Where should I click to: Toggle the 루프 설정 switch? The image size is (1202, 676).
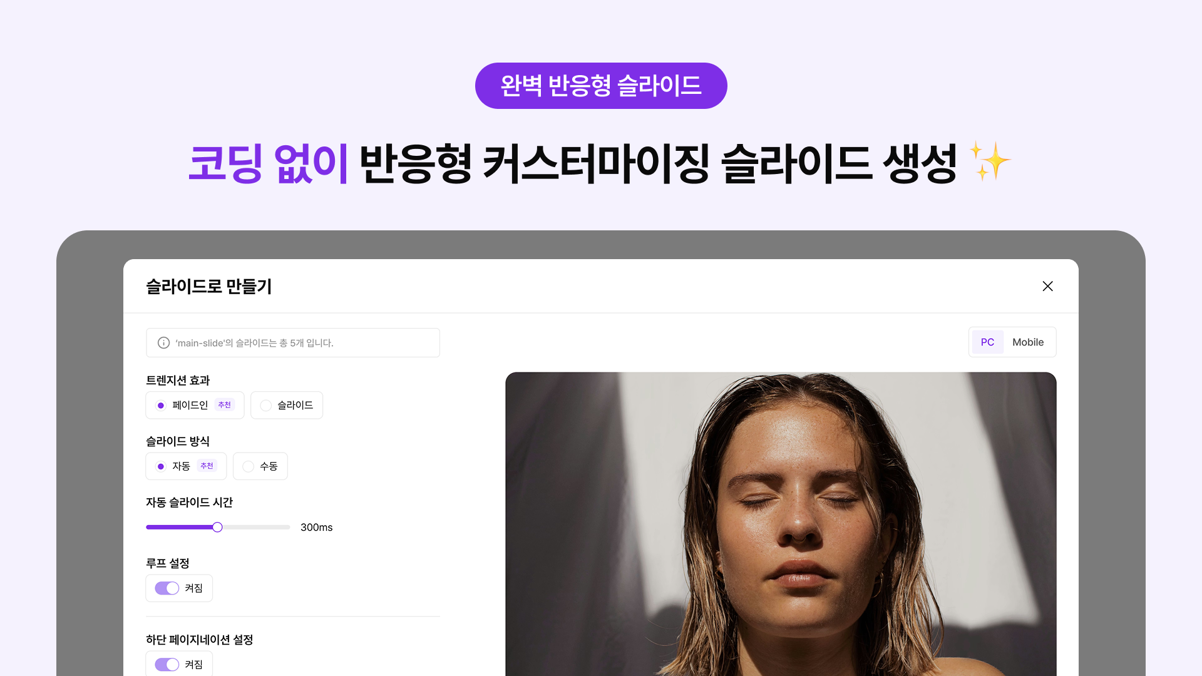[167, 588]
